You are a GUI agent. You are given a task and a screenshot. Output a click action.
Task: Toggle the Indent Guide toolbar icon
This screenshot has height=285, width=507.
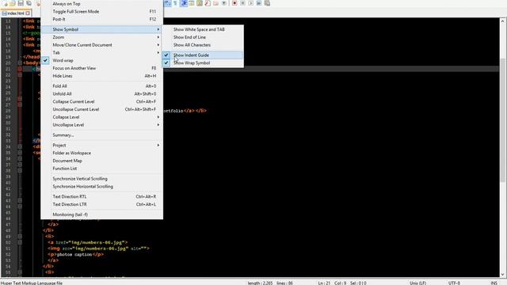click(x=184, y=3)
